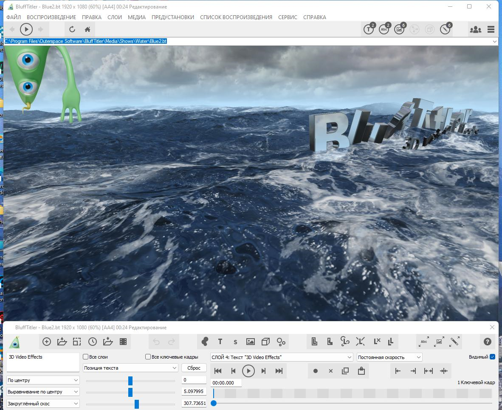Click the export as video film icon

click(123, 342)
